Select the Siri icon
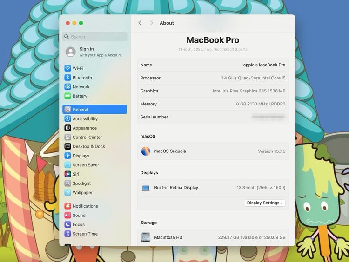Viewport: 349px width, 262px height. point(68,174)
